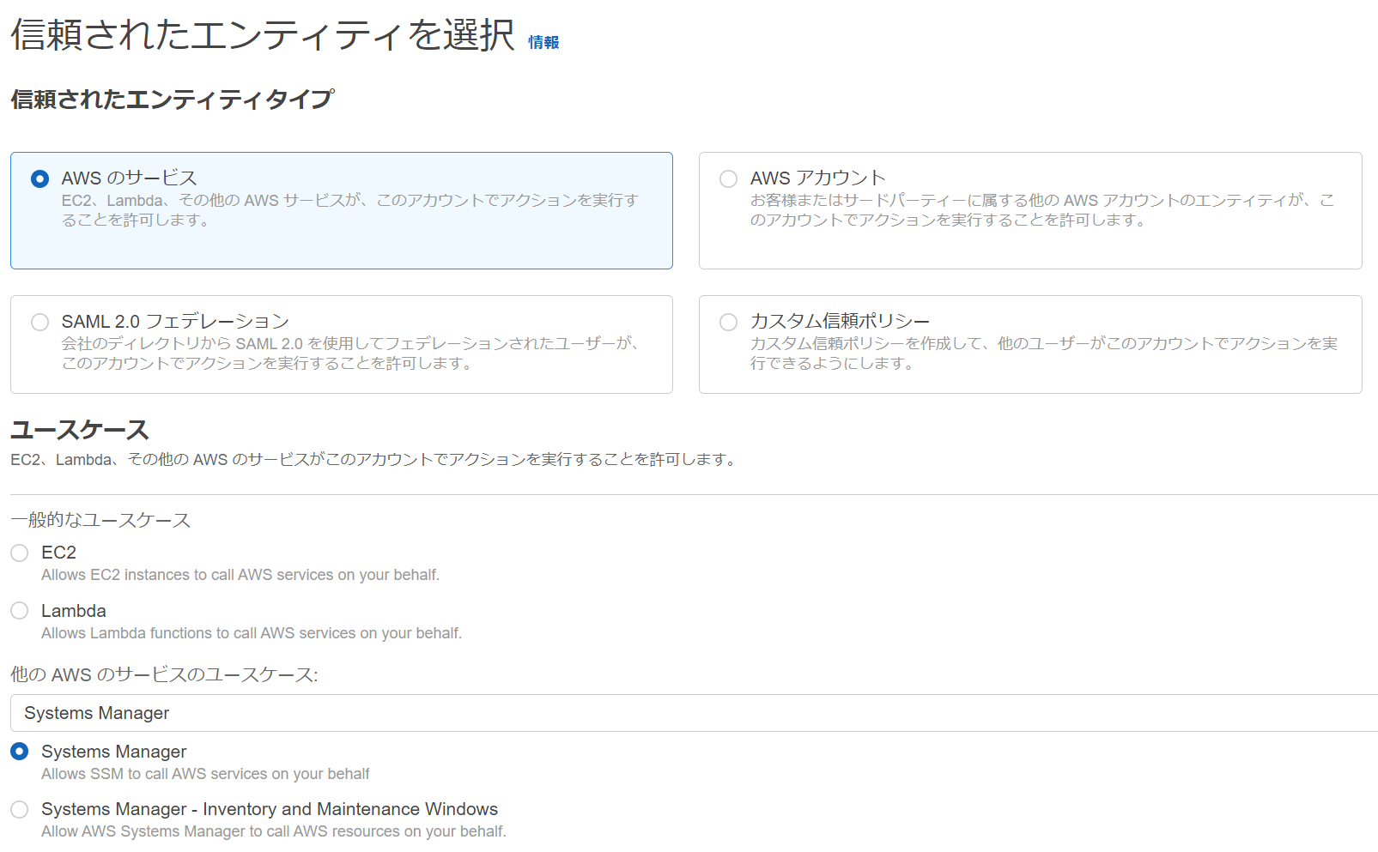Click the ユースケース section heading
This screenshot has width=1378, height=852.
pyautogui.click(x=80, y=430)
